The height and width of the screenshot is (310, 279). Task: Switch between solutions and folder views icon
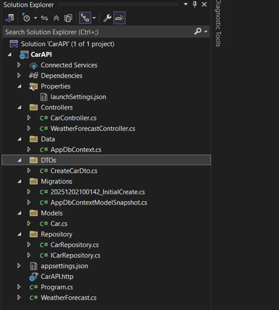[10, 18]
